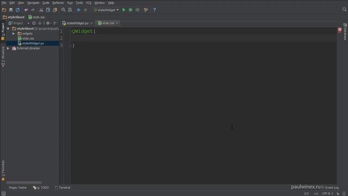
Task: Click the Find magnifier icon
Action: (x=64, y=10)
